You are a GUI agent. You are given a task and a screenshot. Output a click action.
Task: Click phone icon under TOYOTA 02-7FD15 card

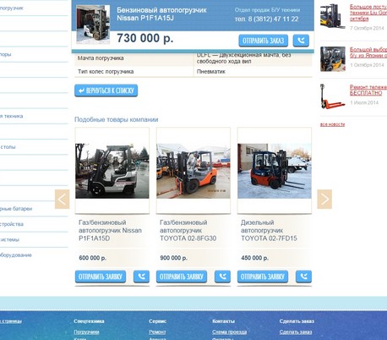point(303,277)
